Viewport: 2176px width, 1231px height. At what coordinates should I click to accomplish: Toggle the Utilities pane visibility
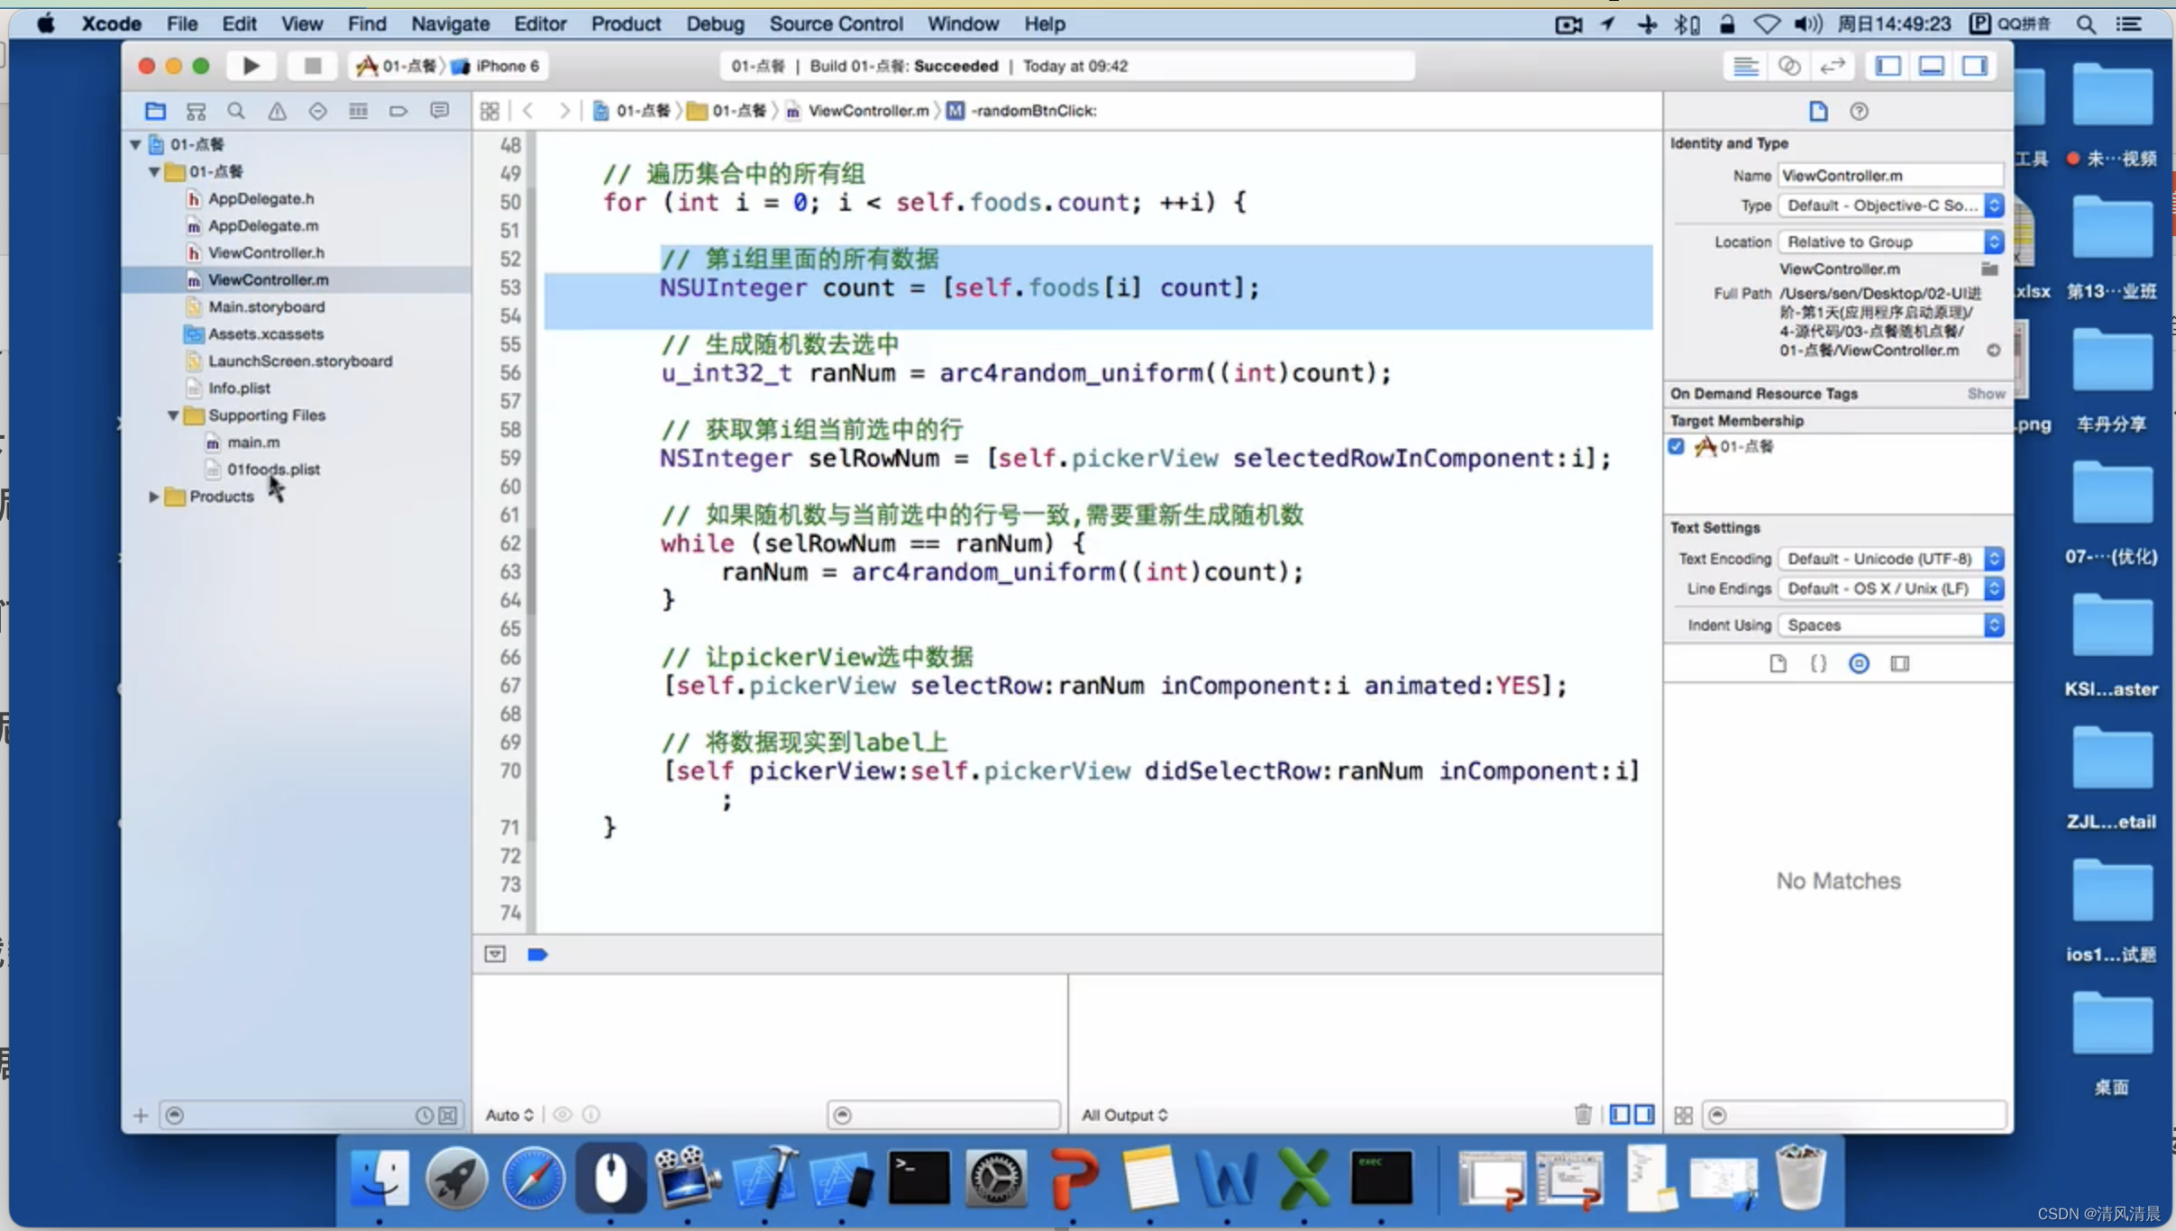click(x=1974, y=66)
